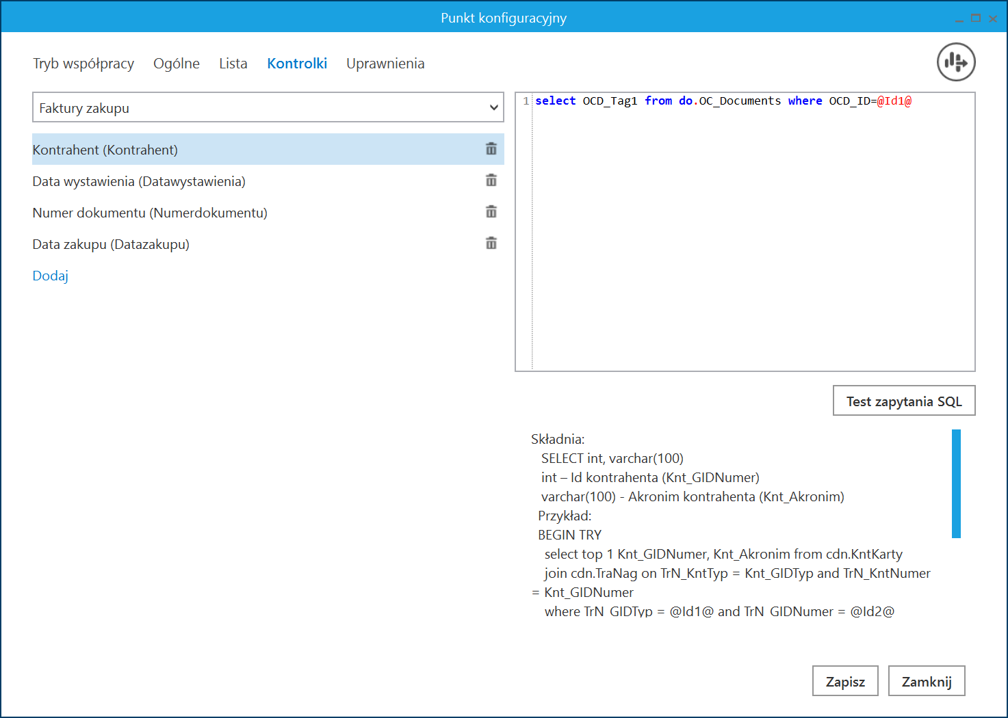Viewport: 1008px width, 718px height.
Task: Click inside the SQL query editor
Action: pos(753,232)
